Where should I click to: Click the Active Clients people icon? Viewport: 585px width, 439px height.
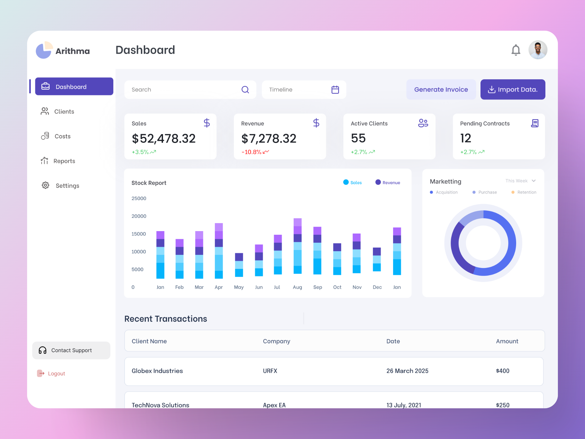point(423,123)
